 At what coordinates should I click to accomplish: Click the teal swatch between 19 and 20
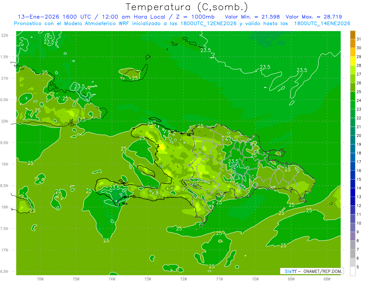tap(353, 140)
